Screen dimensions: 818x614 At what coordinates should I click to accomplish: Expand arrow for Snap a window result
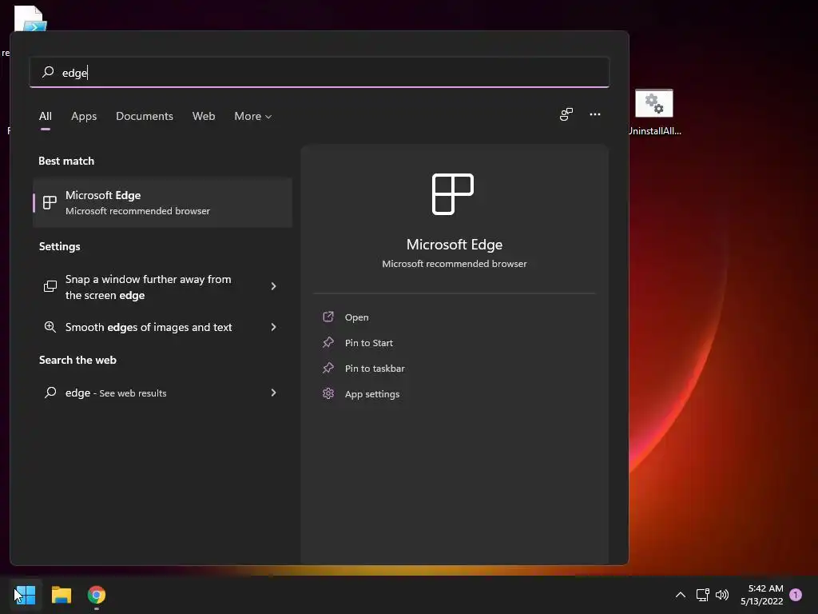(x=273, y=286)
